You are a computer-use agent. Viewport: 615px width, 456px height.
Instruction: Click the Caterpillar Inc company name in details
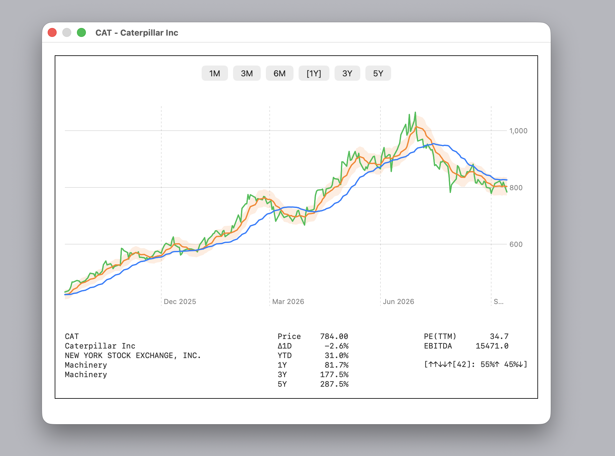[x=100, y=346]
